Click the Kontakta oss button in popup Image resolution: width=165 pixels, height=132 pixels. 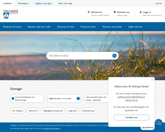pos(131,117)
